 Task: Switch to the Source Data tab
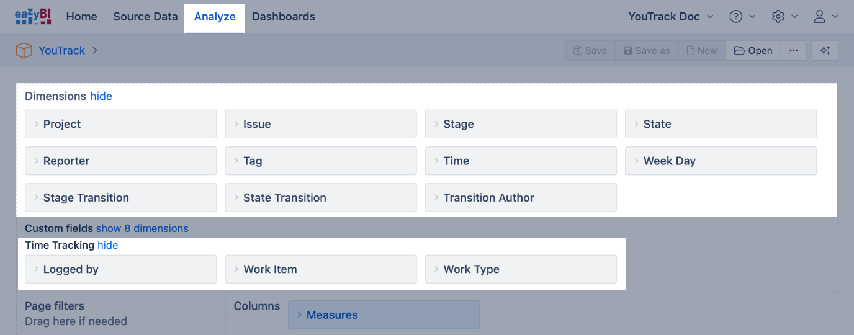point(145,17)
